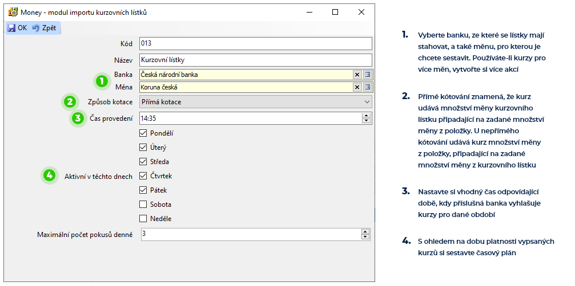Click into the Název field
The width and height of the screenshot is (575, 286).
[256, 60]
